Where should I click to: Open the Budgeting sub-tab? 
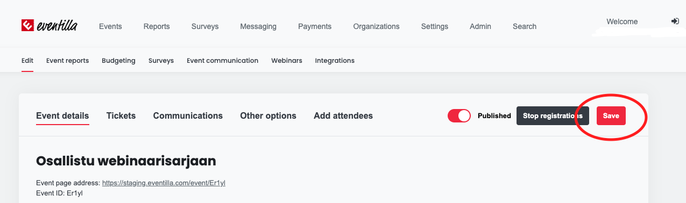(x=118, y=61)
